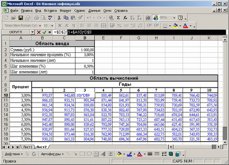229x165 pixels.
Task: Launch the Chart Wizard icon
Action: pyautogui.click(x=148, y=18)
